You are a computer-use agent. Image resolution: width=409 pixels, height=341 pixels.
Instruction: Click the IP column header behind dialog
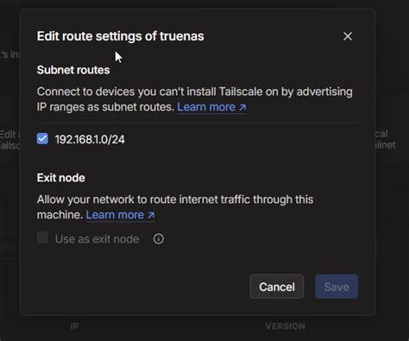tap(74, 326)
